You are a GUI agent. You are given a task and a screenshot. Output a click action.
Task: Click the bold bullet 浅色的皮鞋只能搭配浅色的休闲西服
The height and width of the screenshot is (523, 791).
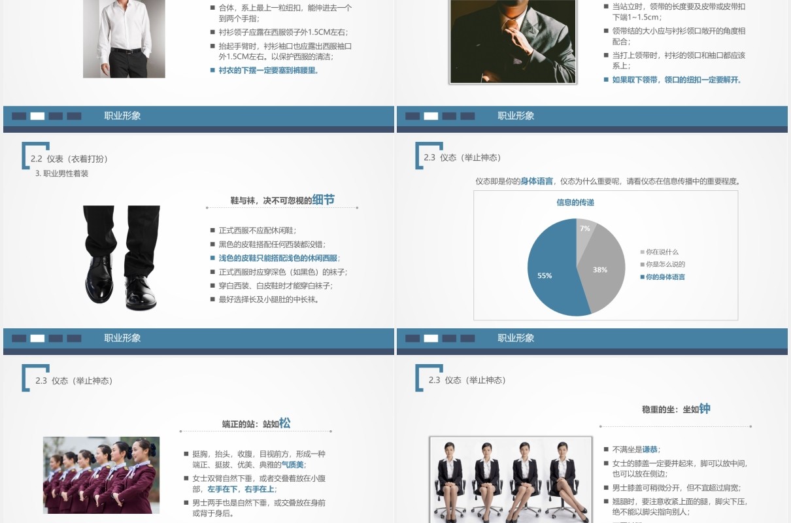(x=275, y=258)
